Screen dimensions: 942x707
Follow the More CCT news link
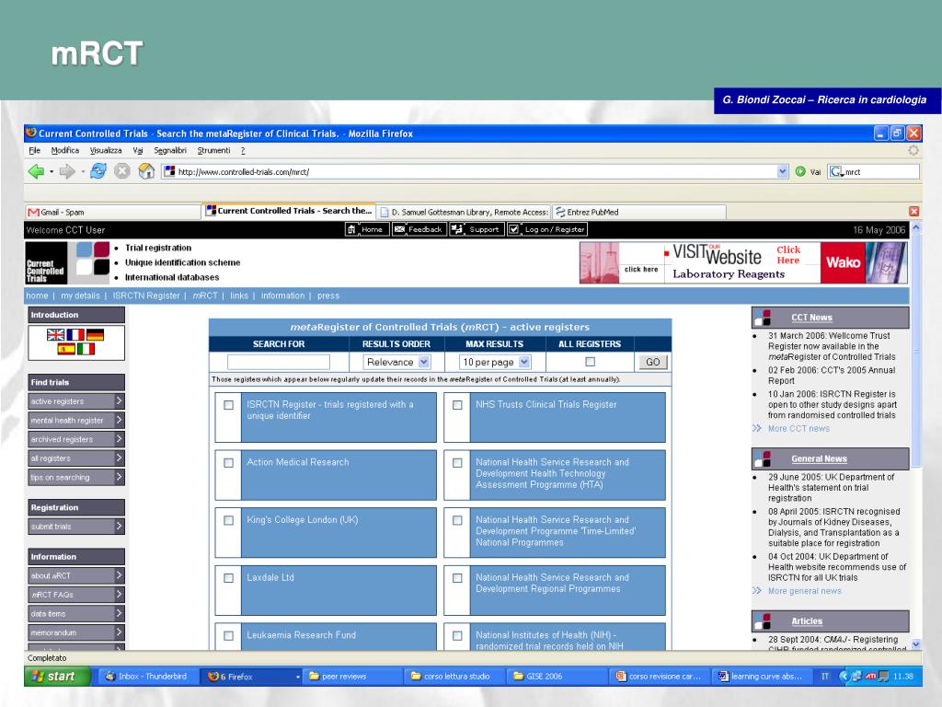[x=798, y=429]
